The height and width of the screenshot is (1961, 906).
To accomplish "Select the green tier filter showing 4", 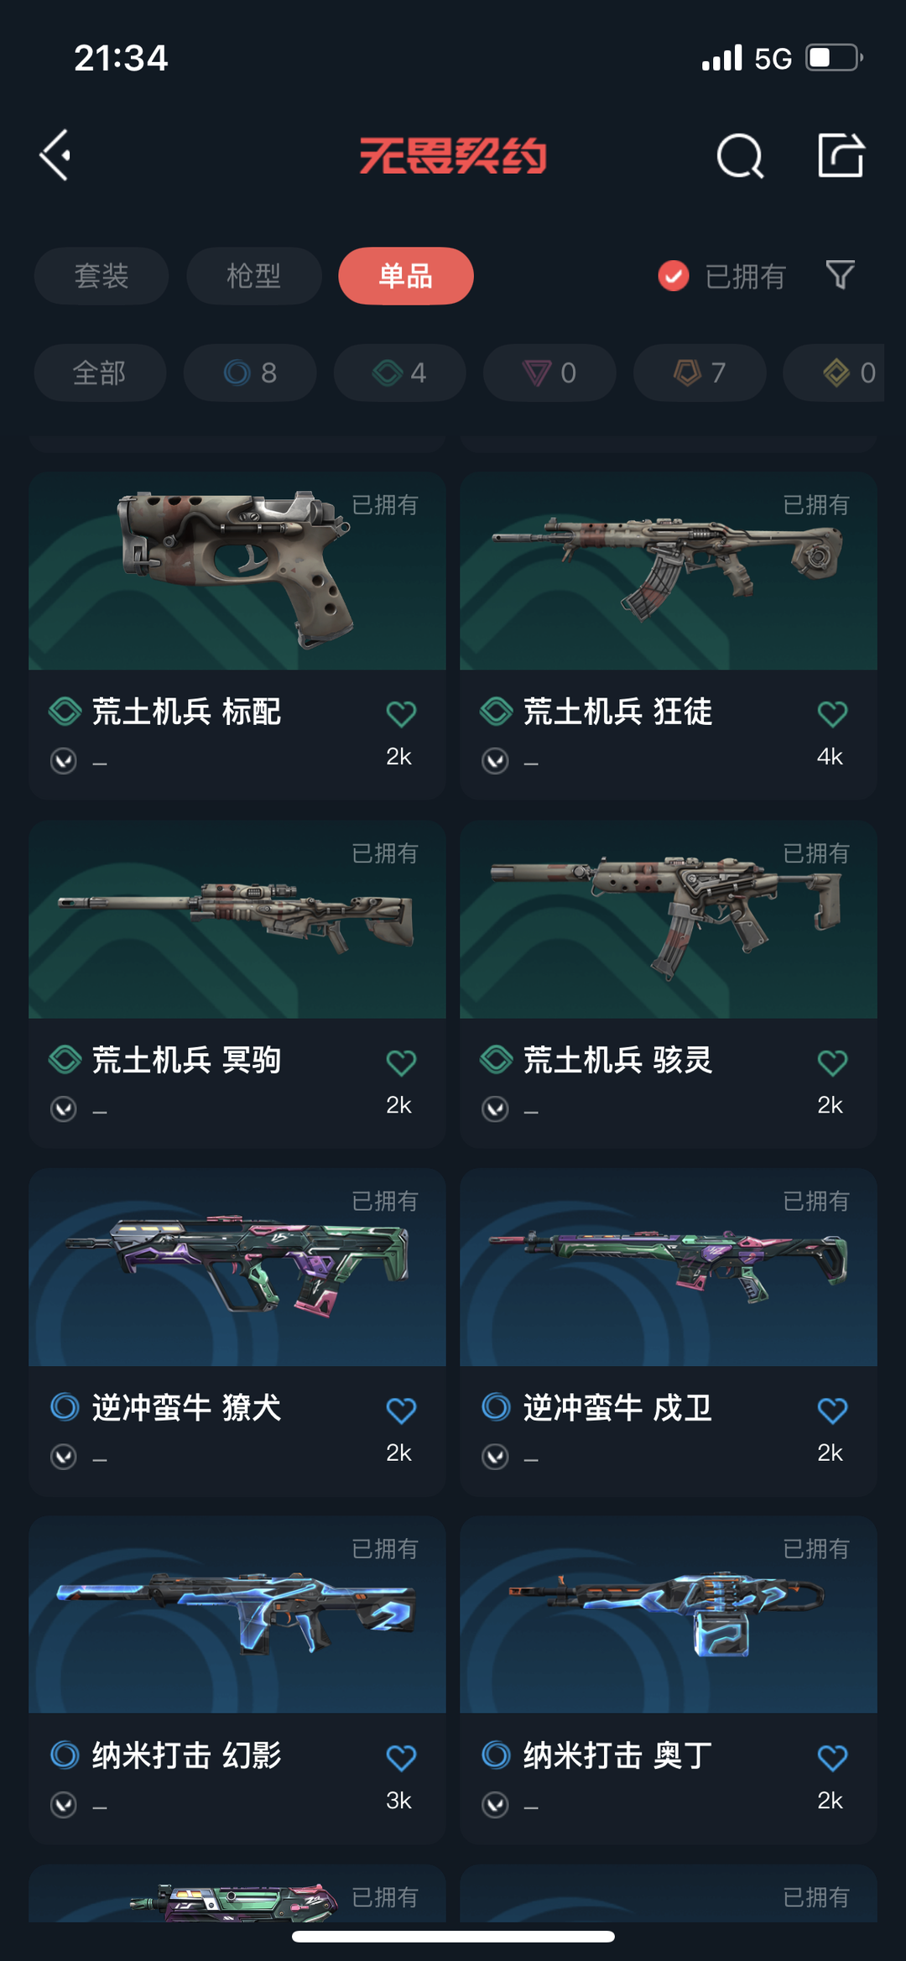I will (x=400, y=373).
